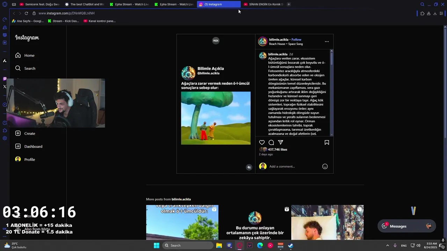447x251 pixels.
Task: Open Profile in the Instagram sidebar
Action: click(25, 159)
